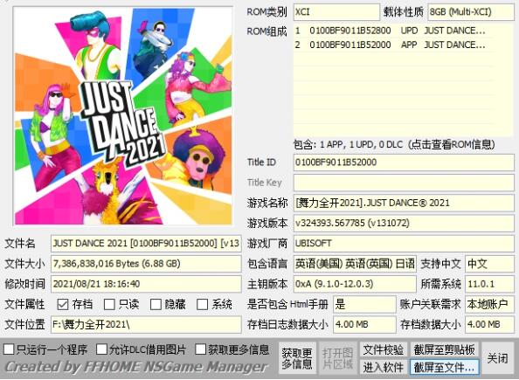Screen dimensions: 519x380
Task: Click the 支持中文 field showing 中文
Action: 489,264
